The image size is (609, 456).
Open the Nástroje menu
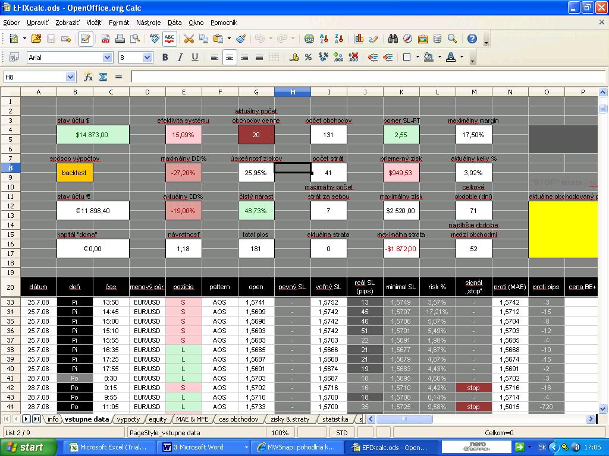[x=148, y=23]
